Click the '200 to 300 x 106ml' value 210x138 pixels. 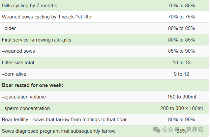pos(181,108)
